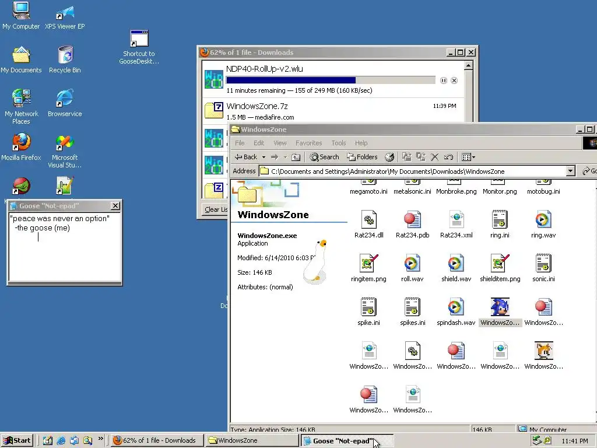Open the Recycle Bin desktop icon
The height and width of the screenshot is (448, 597).
65,60
